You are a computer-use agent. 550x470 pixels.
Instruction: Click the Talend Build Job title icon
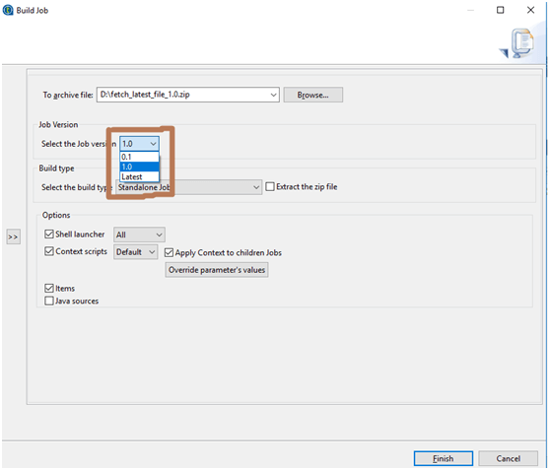8,10
